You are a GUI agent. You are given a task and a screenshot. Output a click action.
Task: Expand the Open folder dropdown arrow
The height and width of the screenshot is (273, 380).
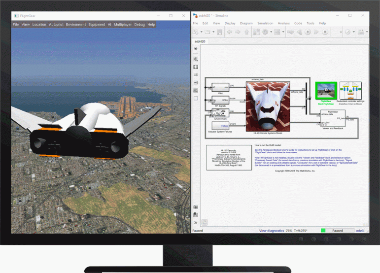point(213,32)
